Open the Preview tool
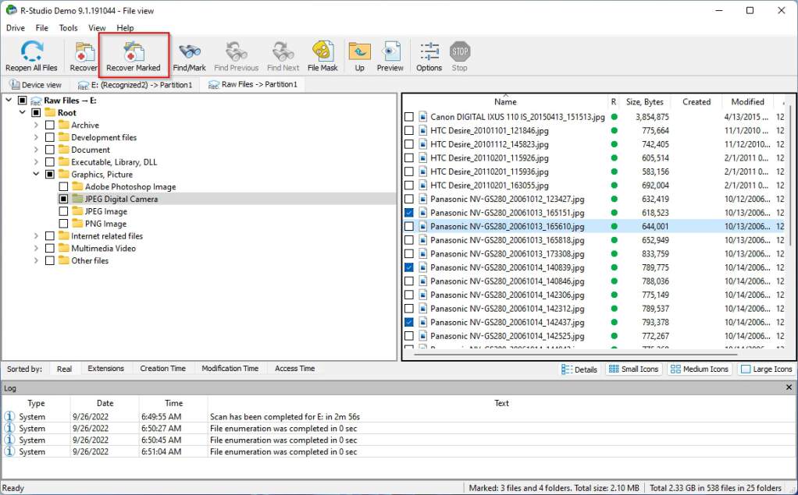This screenshot has width=798, height=495. coord(390,56)
